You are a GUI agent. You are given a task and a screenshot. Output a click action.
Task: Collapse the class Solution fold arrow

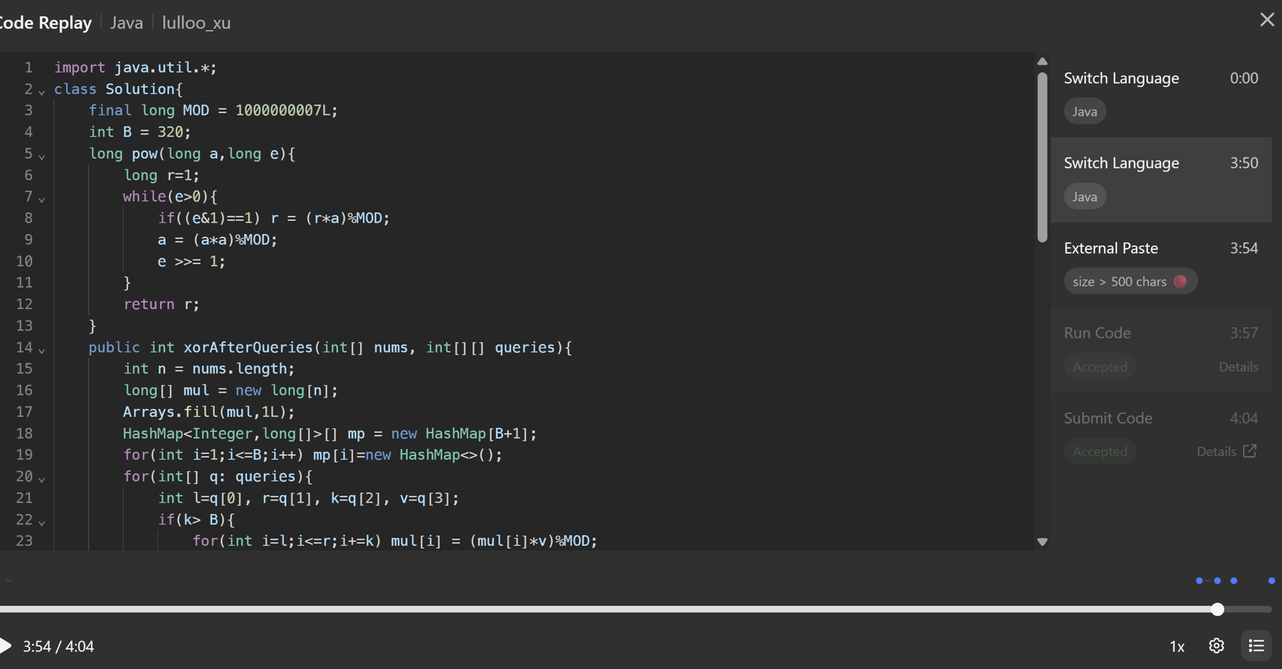tap(42, 92)
